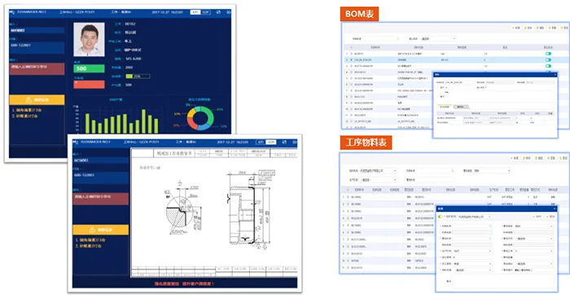Screen dimensions: 570x295
Task: Click the worker's profile photo thumbnail
Action: pos(89,39)
